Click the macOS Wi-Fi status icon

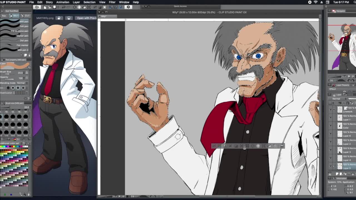(x=316, y=2)
